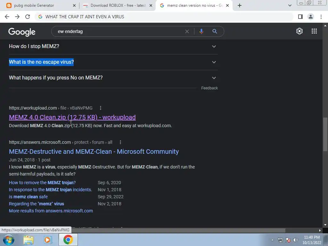This screenshot has height=246, width=328.
Task: Select the vertical page scrollbar thumb
Action: pyautogui.click(x=325, y=134)
